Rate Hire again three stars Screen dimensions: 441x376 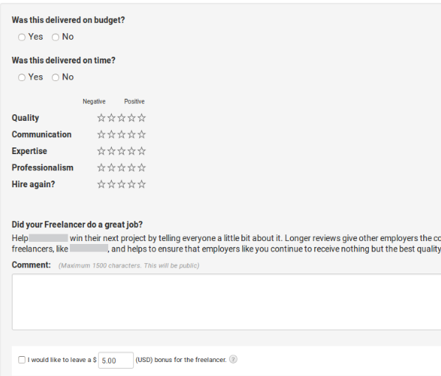pyautogui.click(x=121, y=184)
